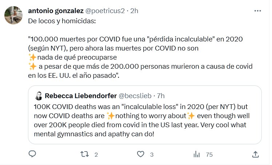Like the tweet with heart icon
Image resolution: width=272 pixels, height=165 pixels.
click(x=141, y=154)
